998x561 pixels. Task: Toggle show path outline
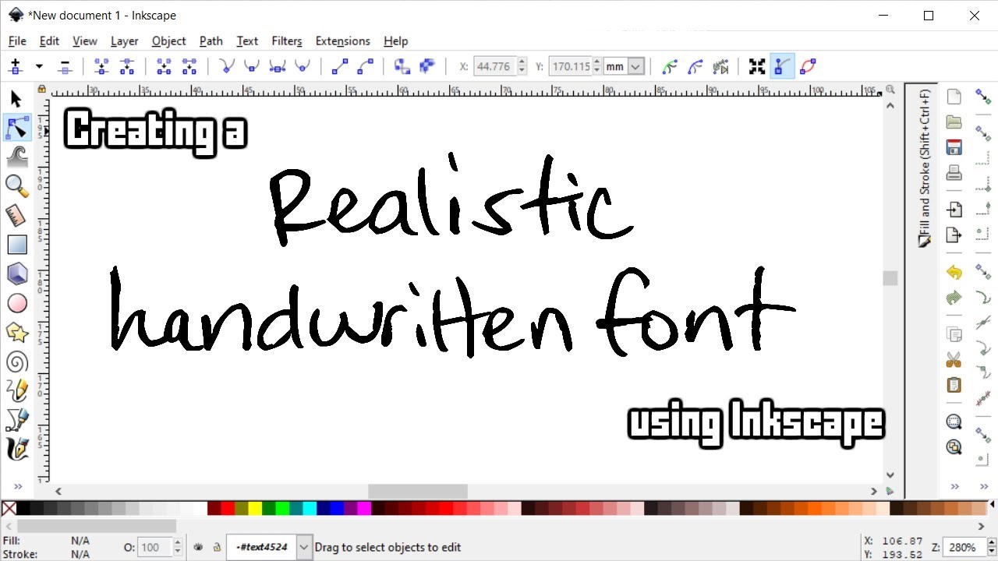coord(808,66)
